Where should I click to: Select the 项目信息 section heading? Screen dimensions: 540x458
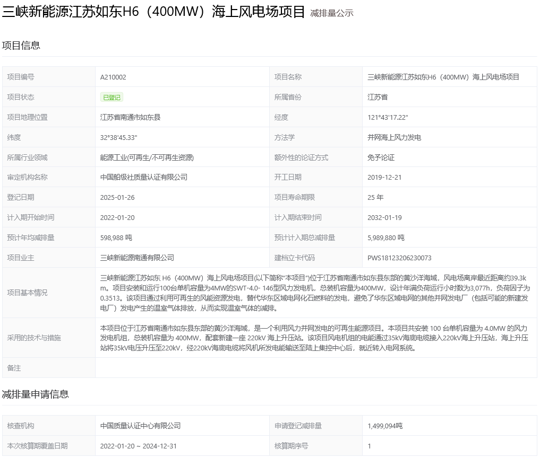[x=21, y=46]
